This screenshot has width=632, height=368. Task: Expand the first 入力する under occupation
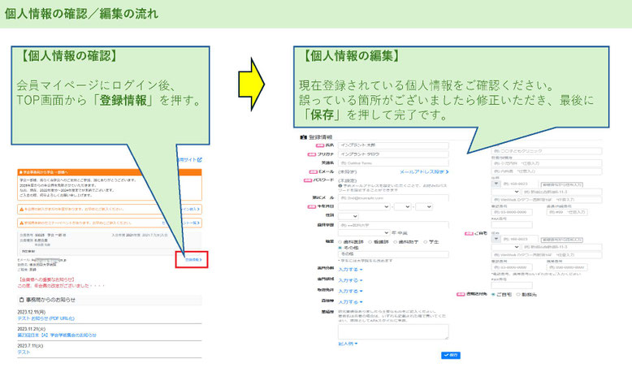[x=350, y=270]
